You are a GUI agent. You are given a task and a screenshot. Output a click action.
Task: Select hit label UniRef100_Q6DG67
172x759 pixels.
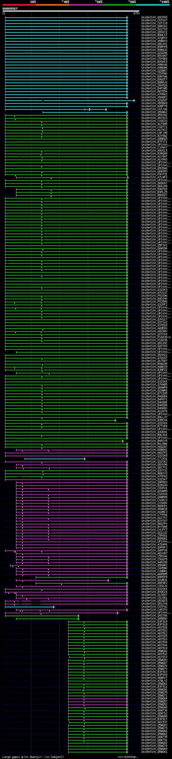tap(154, 183)
